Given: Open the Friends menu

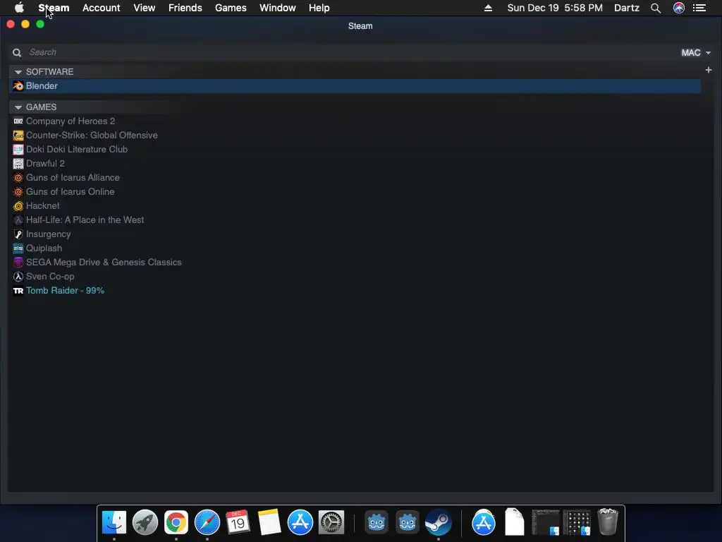Looking at the screenshot, I should click(x=185, y=8).
